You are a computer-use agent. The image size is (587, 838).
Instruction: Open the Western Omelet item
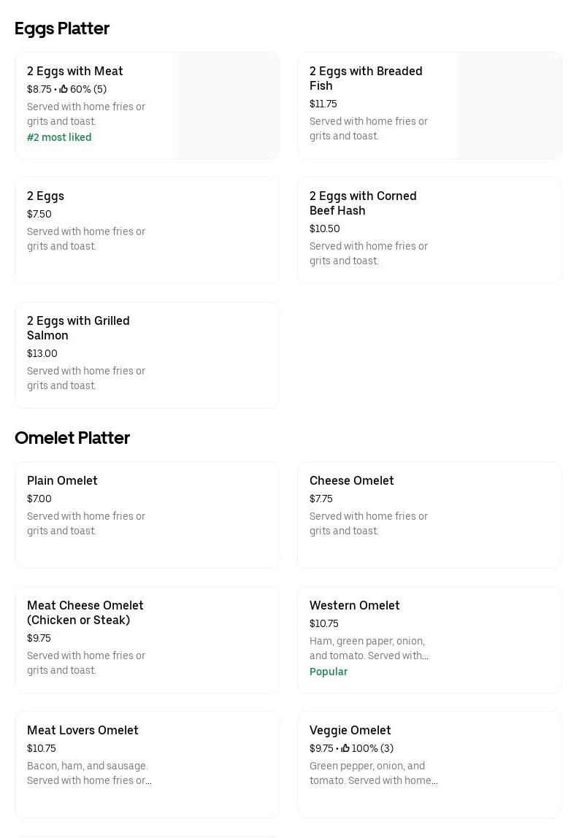[x=354, y=605]
